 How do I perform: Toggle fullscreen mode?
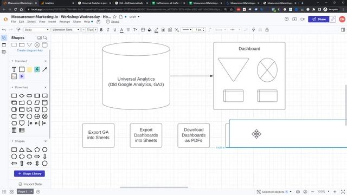tap(343, 192)
